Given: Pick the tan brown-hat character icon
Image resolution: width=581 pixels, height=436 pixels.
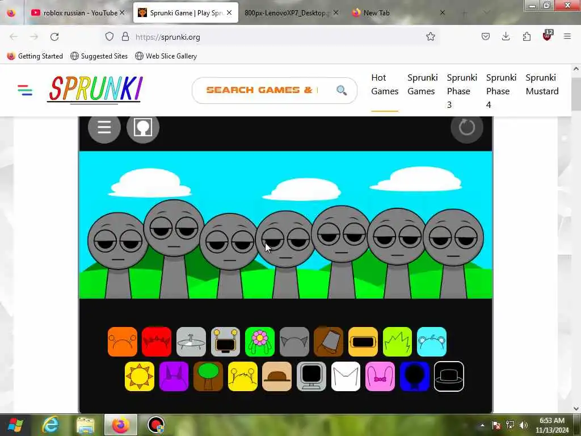Looking at the screenshot, I should [277, 376].
